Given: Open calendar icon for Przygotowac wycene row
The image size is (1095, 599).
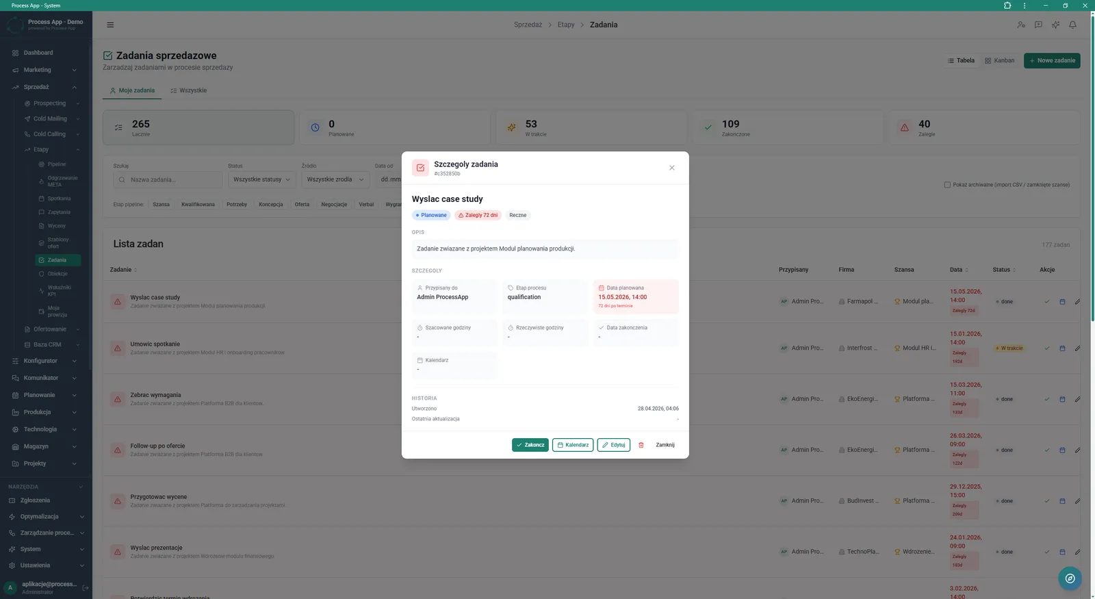Looking at the screenshot, I should (1062, 501).
